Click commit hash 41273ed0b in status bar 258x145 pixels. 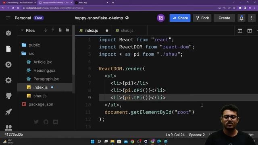tap(14, 135)
